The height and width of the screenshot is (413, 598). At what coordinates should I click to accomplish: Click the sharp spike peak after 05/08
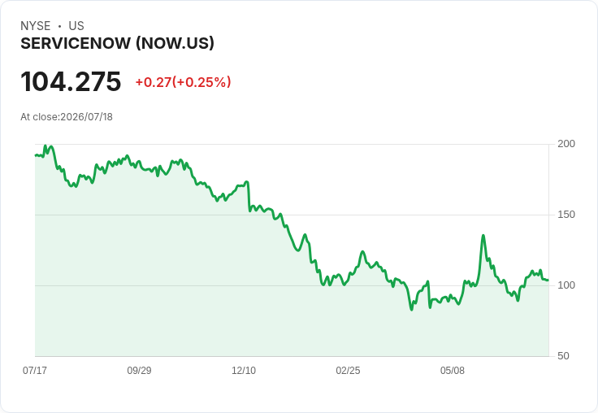click(x=483, y=236)
